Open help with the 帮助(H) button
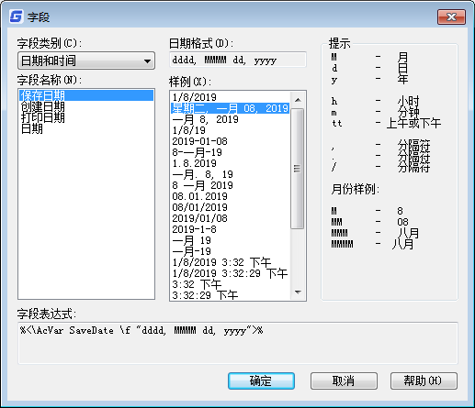This screenshot has width=475, height=408. pos(424,380)
